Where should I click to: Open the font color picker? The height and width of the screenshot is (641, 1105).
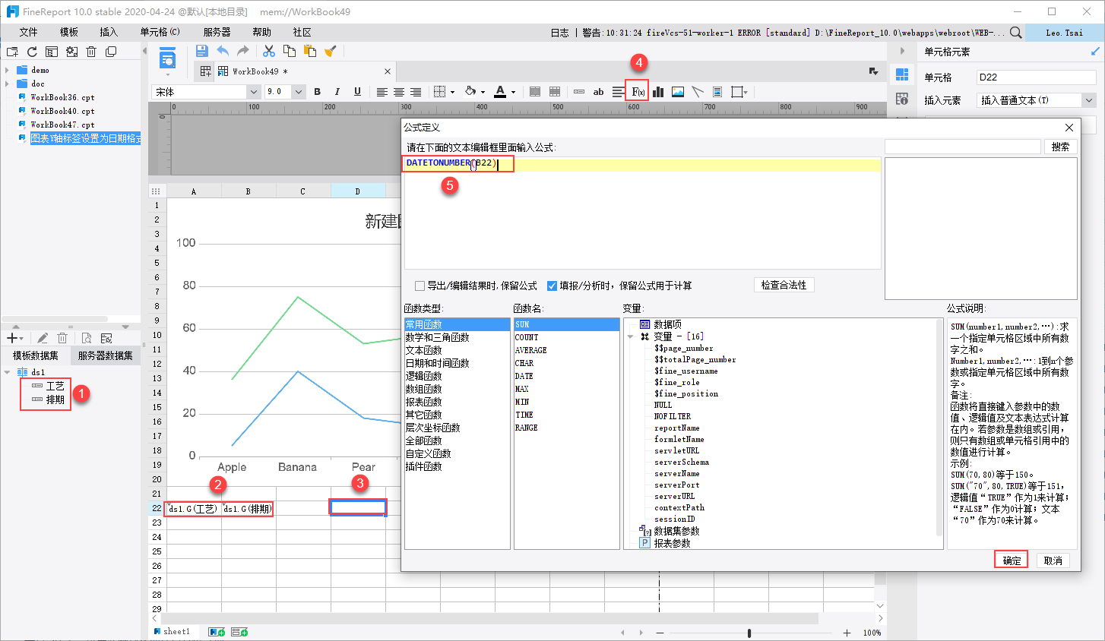(513, 92)
